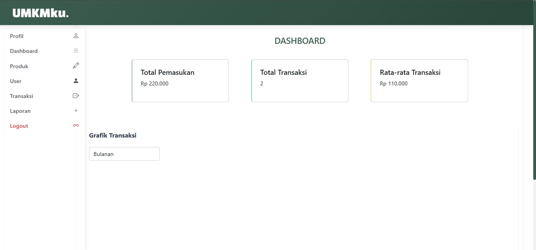Click the filled person icon beside User
Screen dimensions: 536x250
[x=76, y=81]
